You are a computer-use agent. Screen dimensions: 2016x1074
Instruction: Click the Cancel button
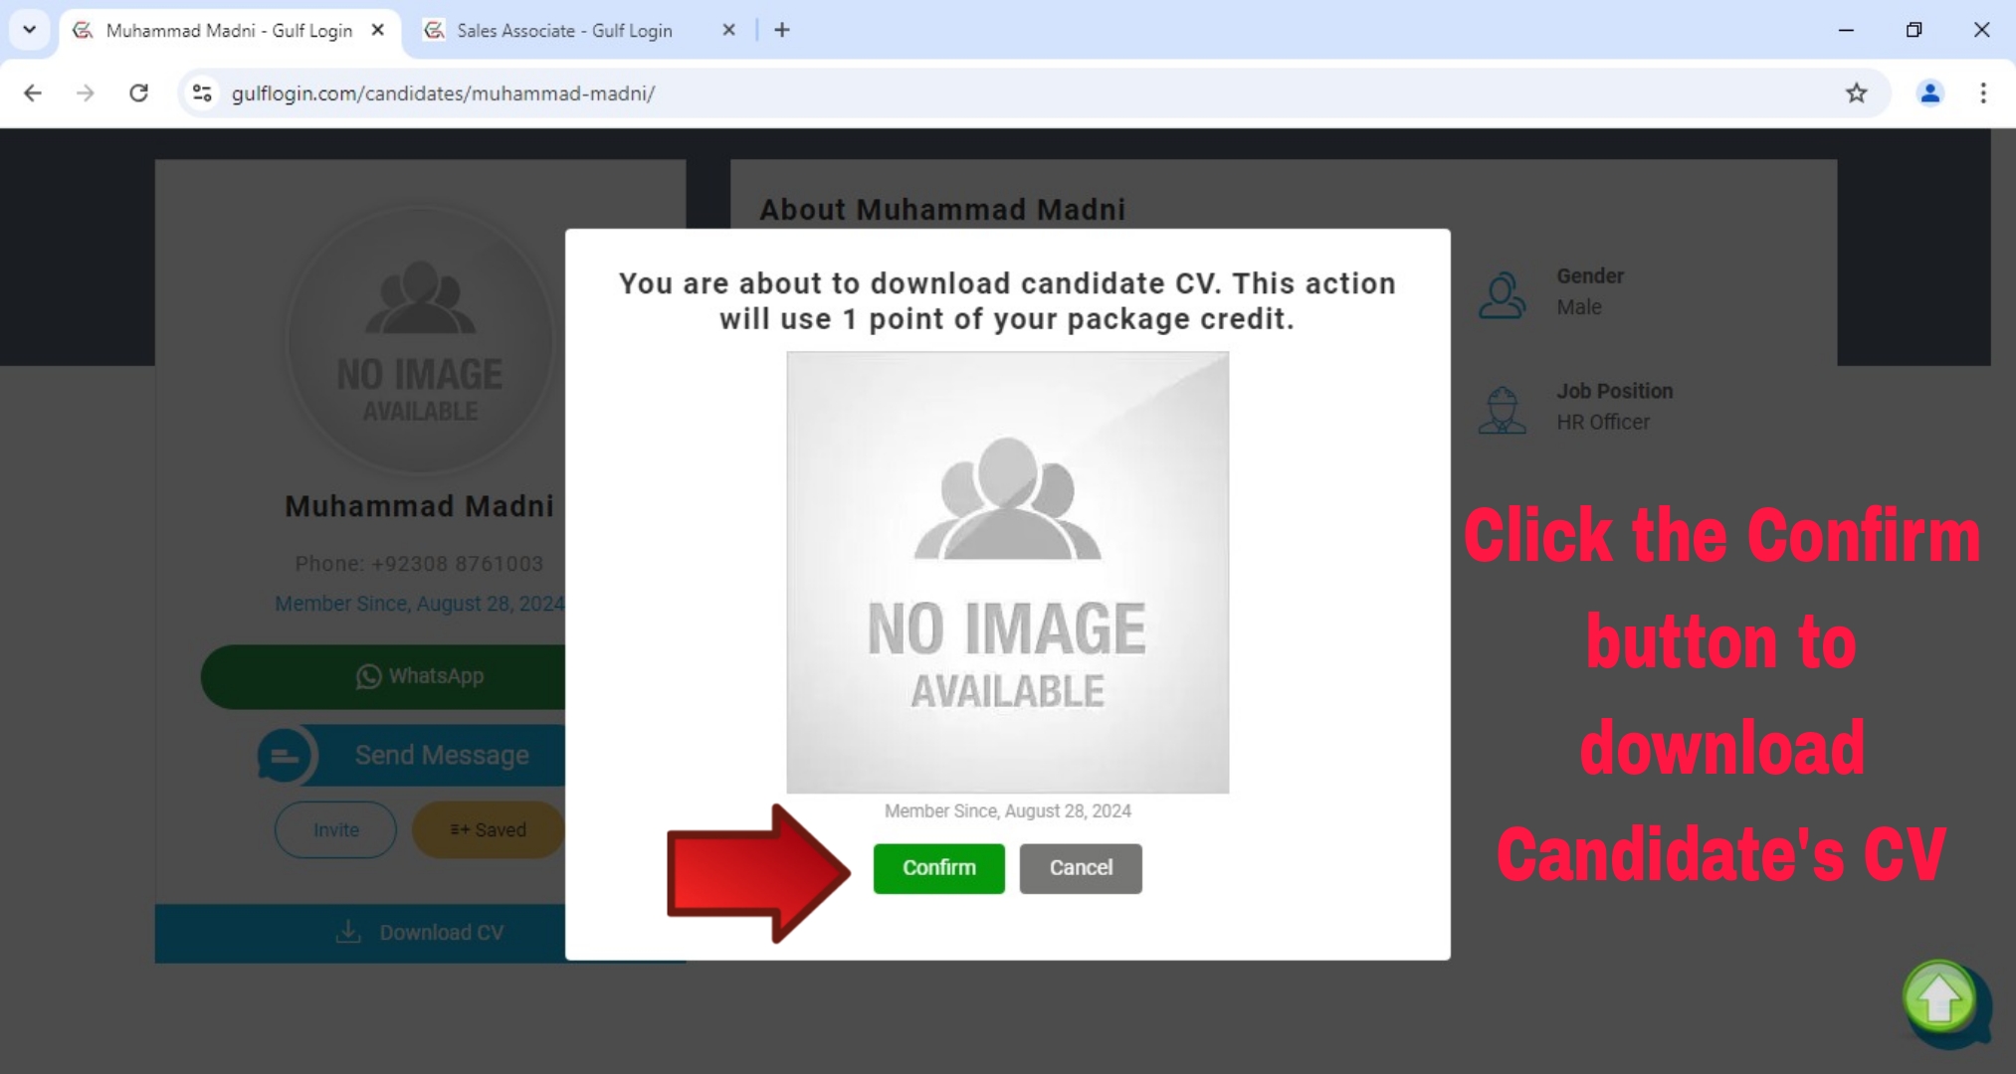point(1081,867)
